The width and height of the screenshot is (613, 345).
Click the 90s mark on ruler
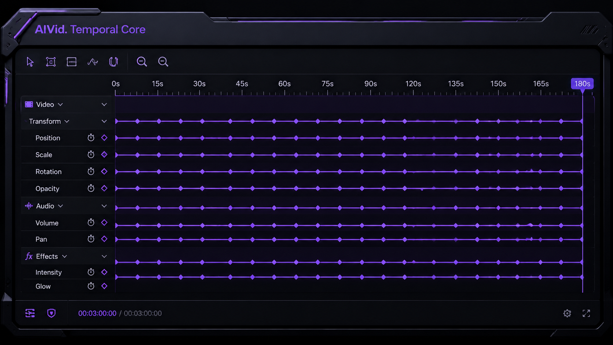pos(371,84)
